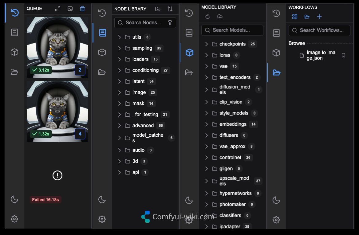Click the Failed 16.18s status tag
Viewport: 359px width, 235px height.
(x=45, y=200)
